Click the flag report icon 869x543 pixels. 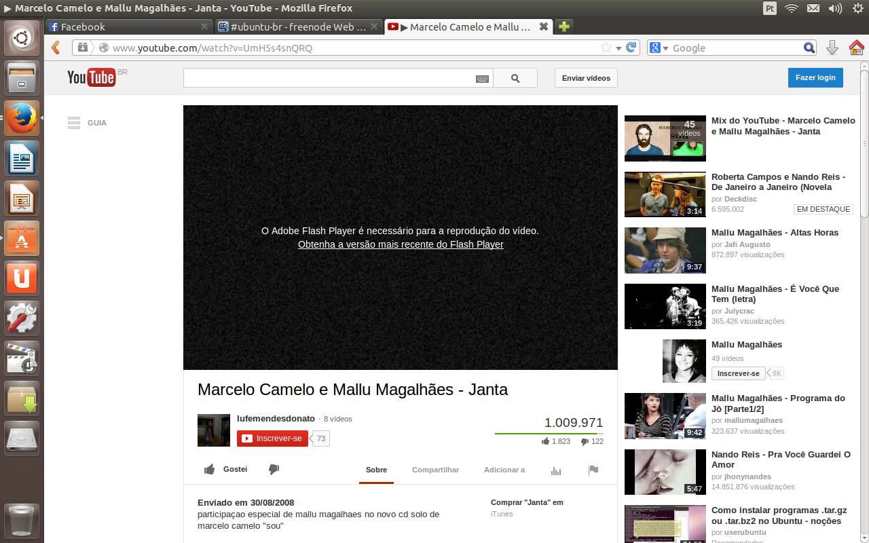click(593, 470)
